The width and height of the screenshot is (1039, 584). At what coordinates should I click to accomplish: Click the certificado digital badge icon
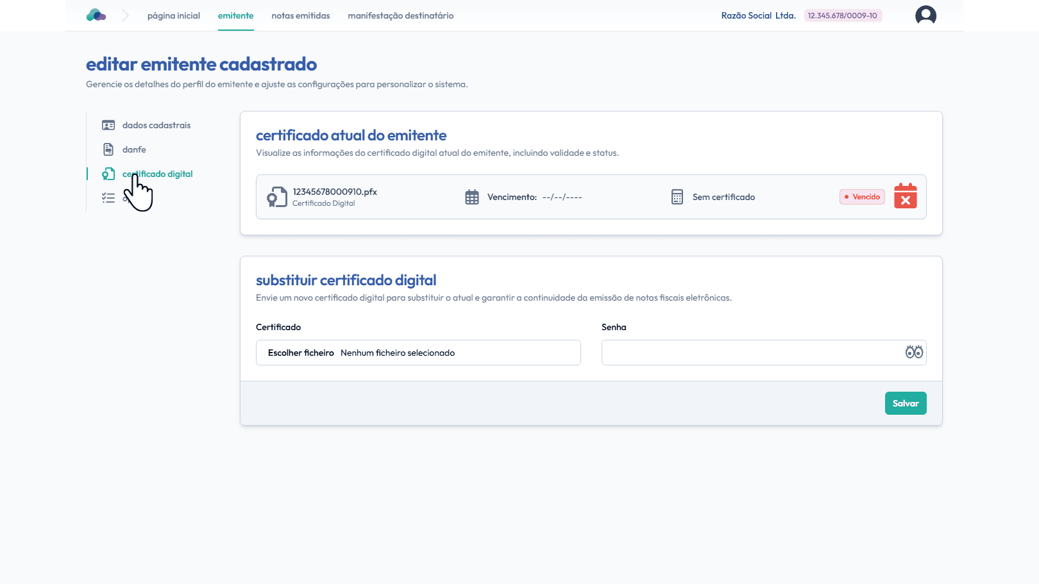point(108,174)
